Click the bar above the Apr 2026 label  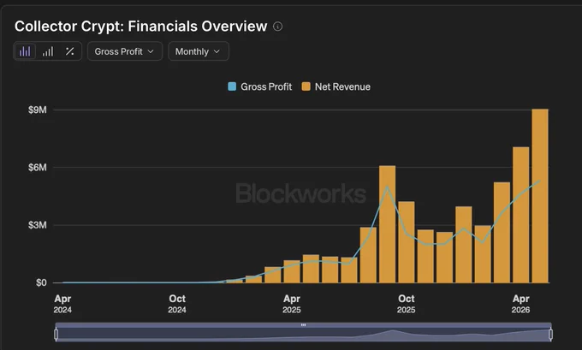[521, 215]
